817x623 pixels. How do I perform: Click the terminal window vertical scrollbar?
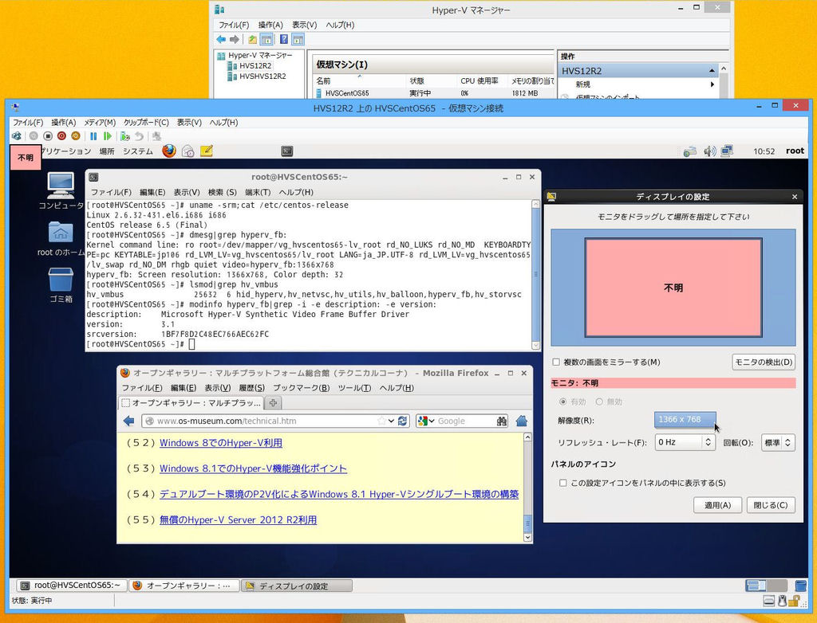coord(535,274)
